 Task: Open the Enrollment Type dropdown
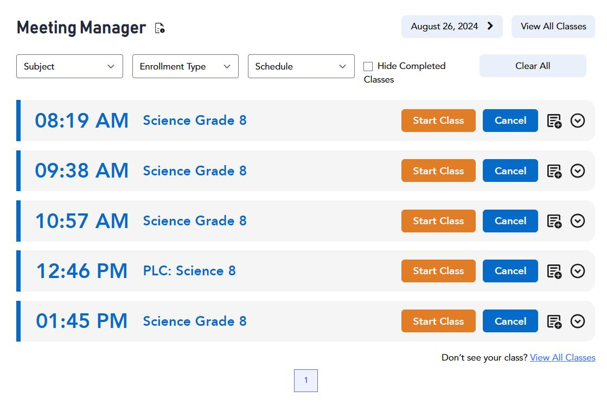pos(186,66)
